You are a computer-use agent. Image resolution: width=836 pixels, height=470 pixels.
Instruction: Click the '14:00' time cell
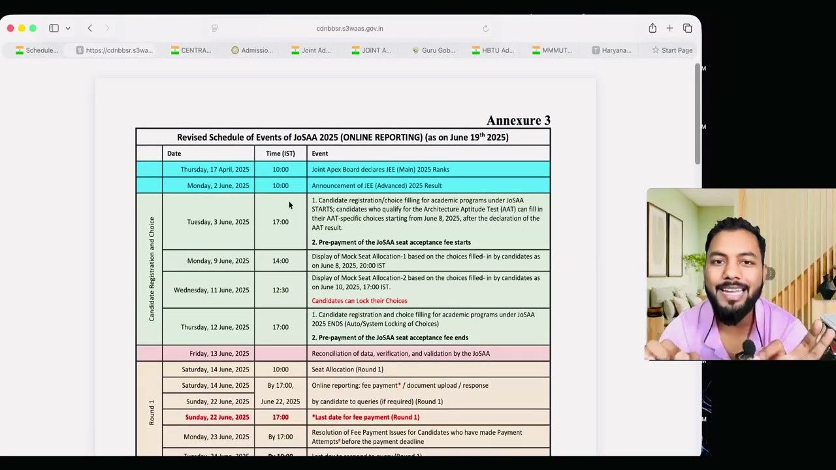pos(280,260)
